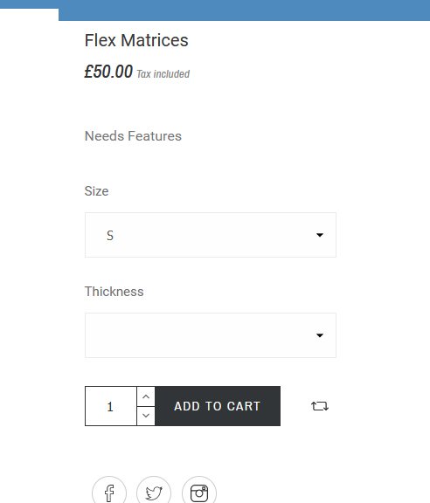This screenshot has width=430, height=503.
Task: Click the Tax included label
Action: coord(163,73)
